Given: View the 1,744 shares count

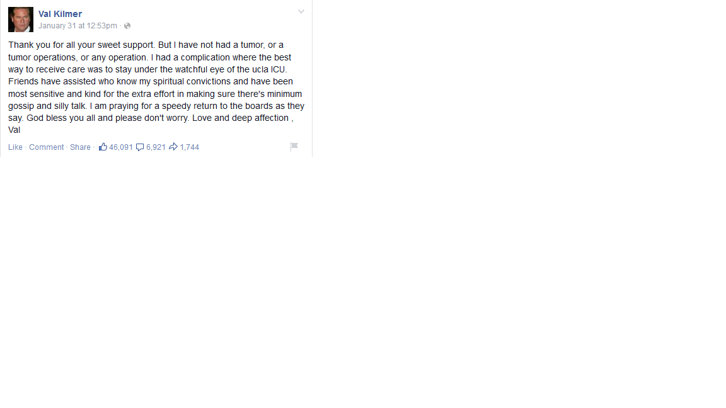Looking at the screenshot, I should tap(189, 147).
